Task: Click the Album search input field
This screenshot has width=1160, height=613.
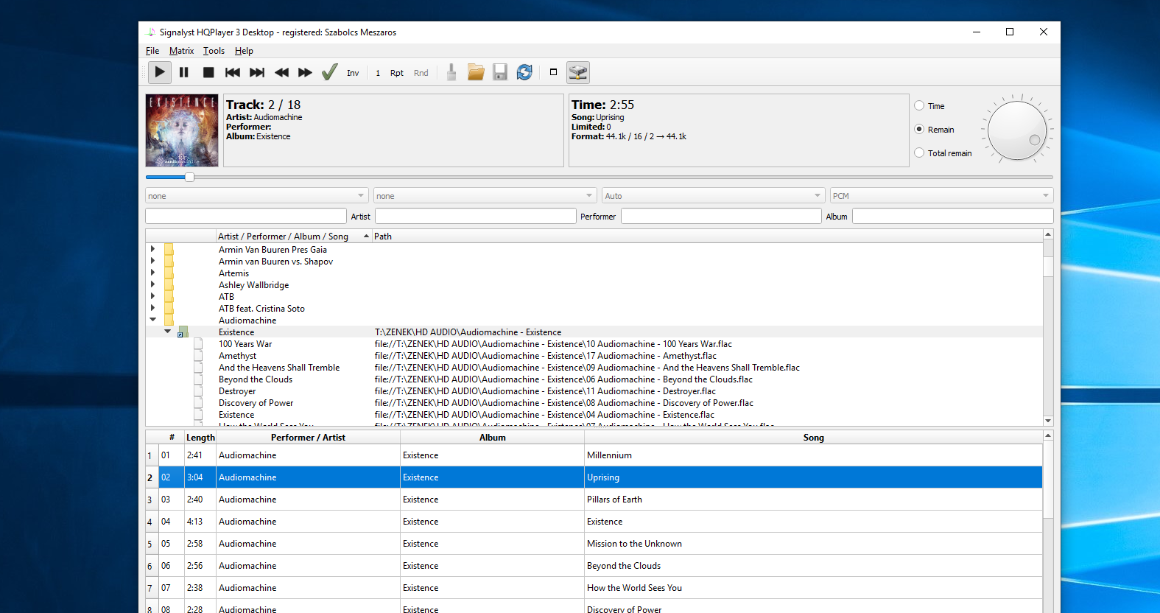Action: [953, 216]
